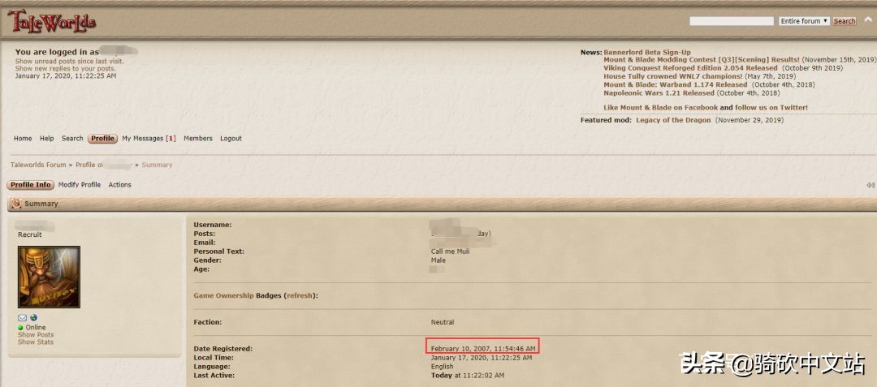Click the Search button in the header
The image size is (877, 387).
[x=844, y=21]
